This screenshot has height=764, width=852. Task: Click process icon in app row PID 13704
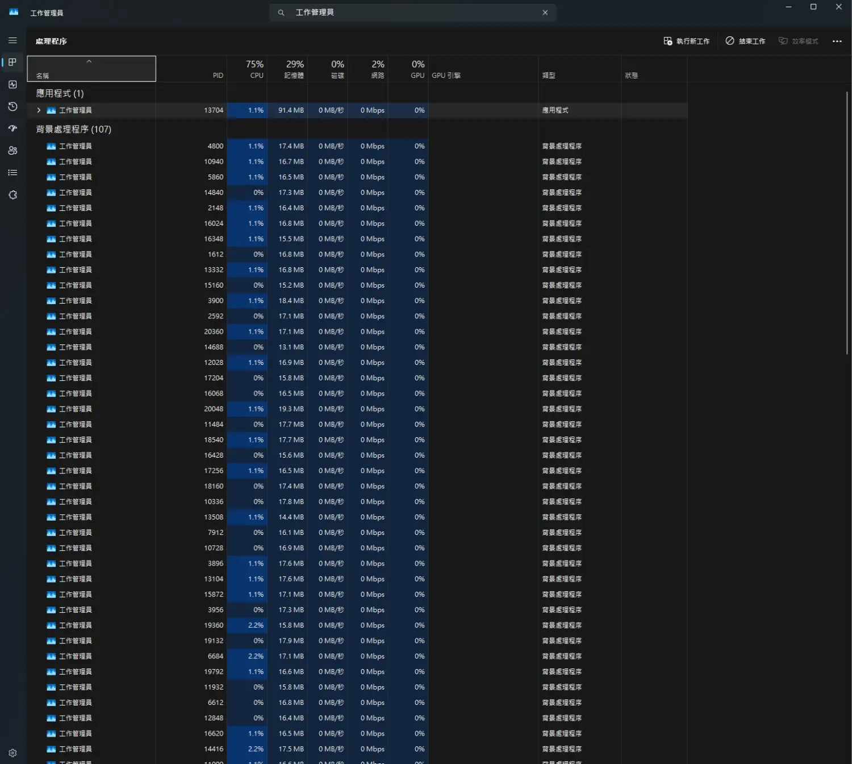(51, 110)
